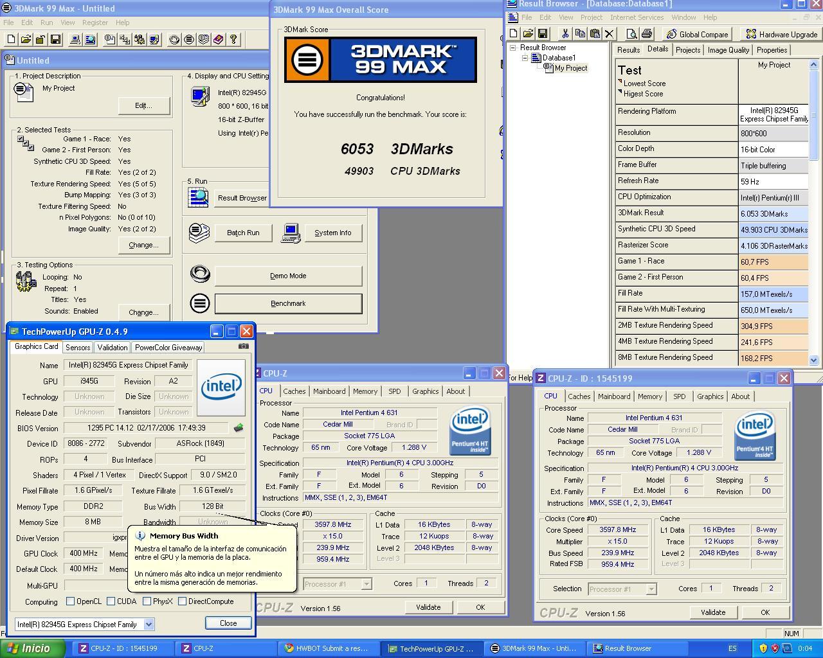Open the Run menu in 3DMark 99 Max
The image size is (823, 658).
pos(47,22)
